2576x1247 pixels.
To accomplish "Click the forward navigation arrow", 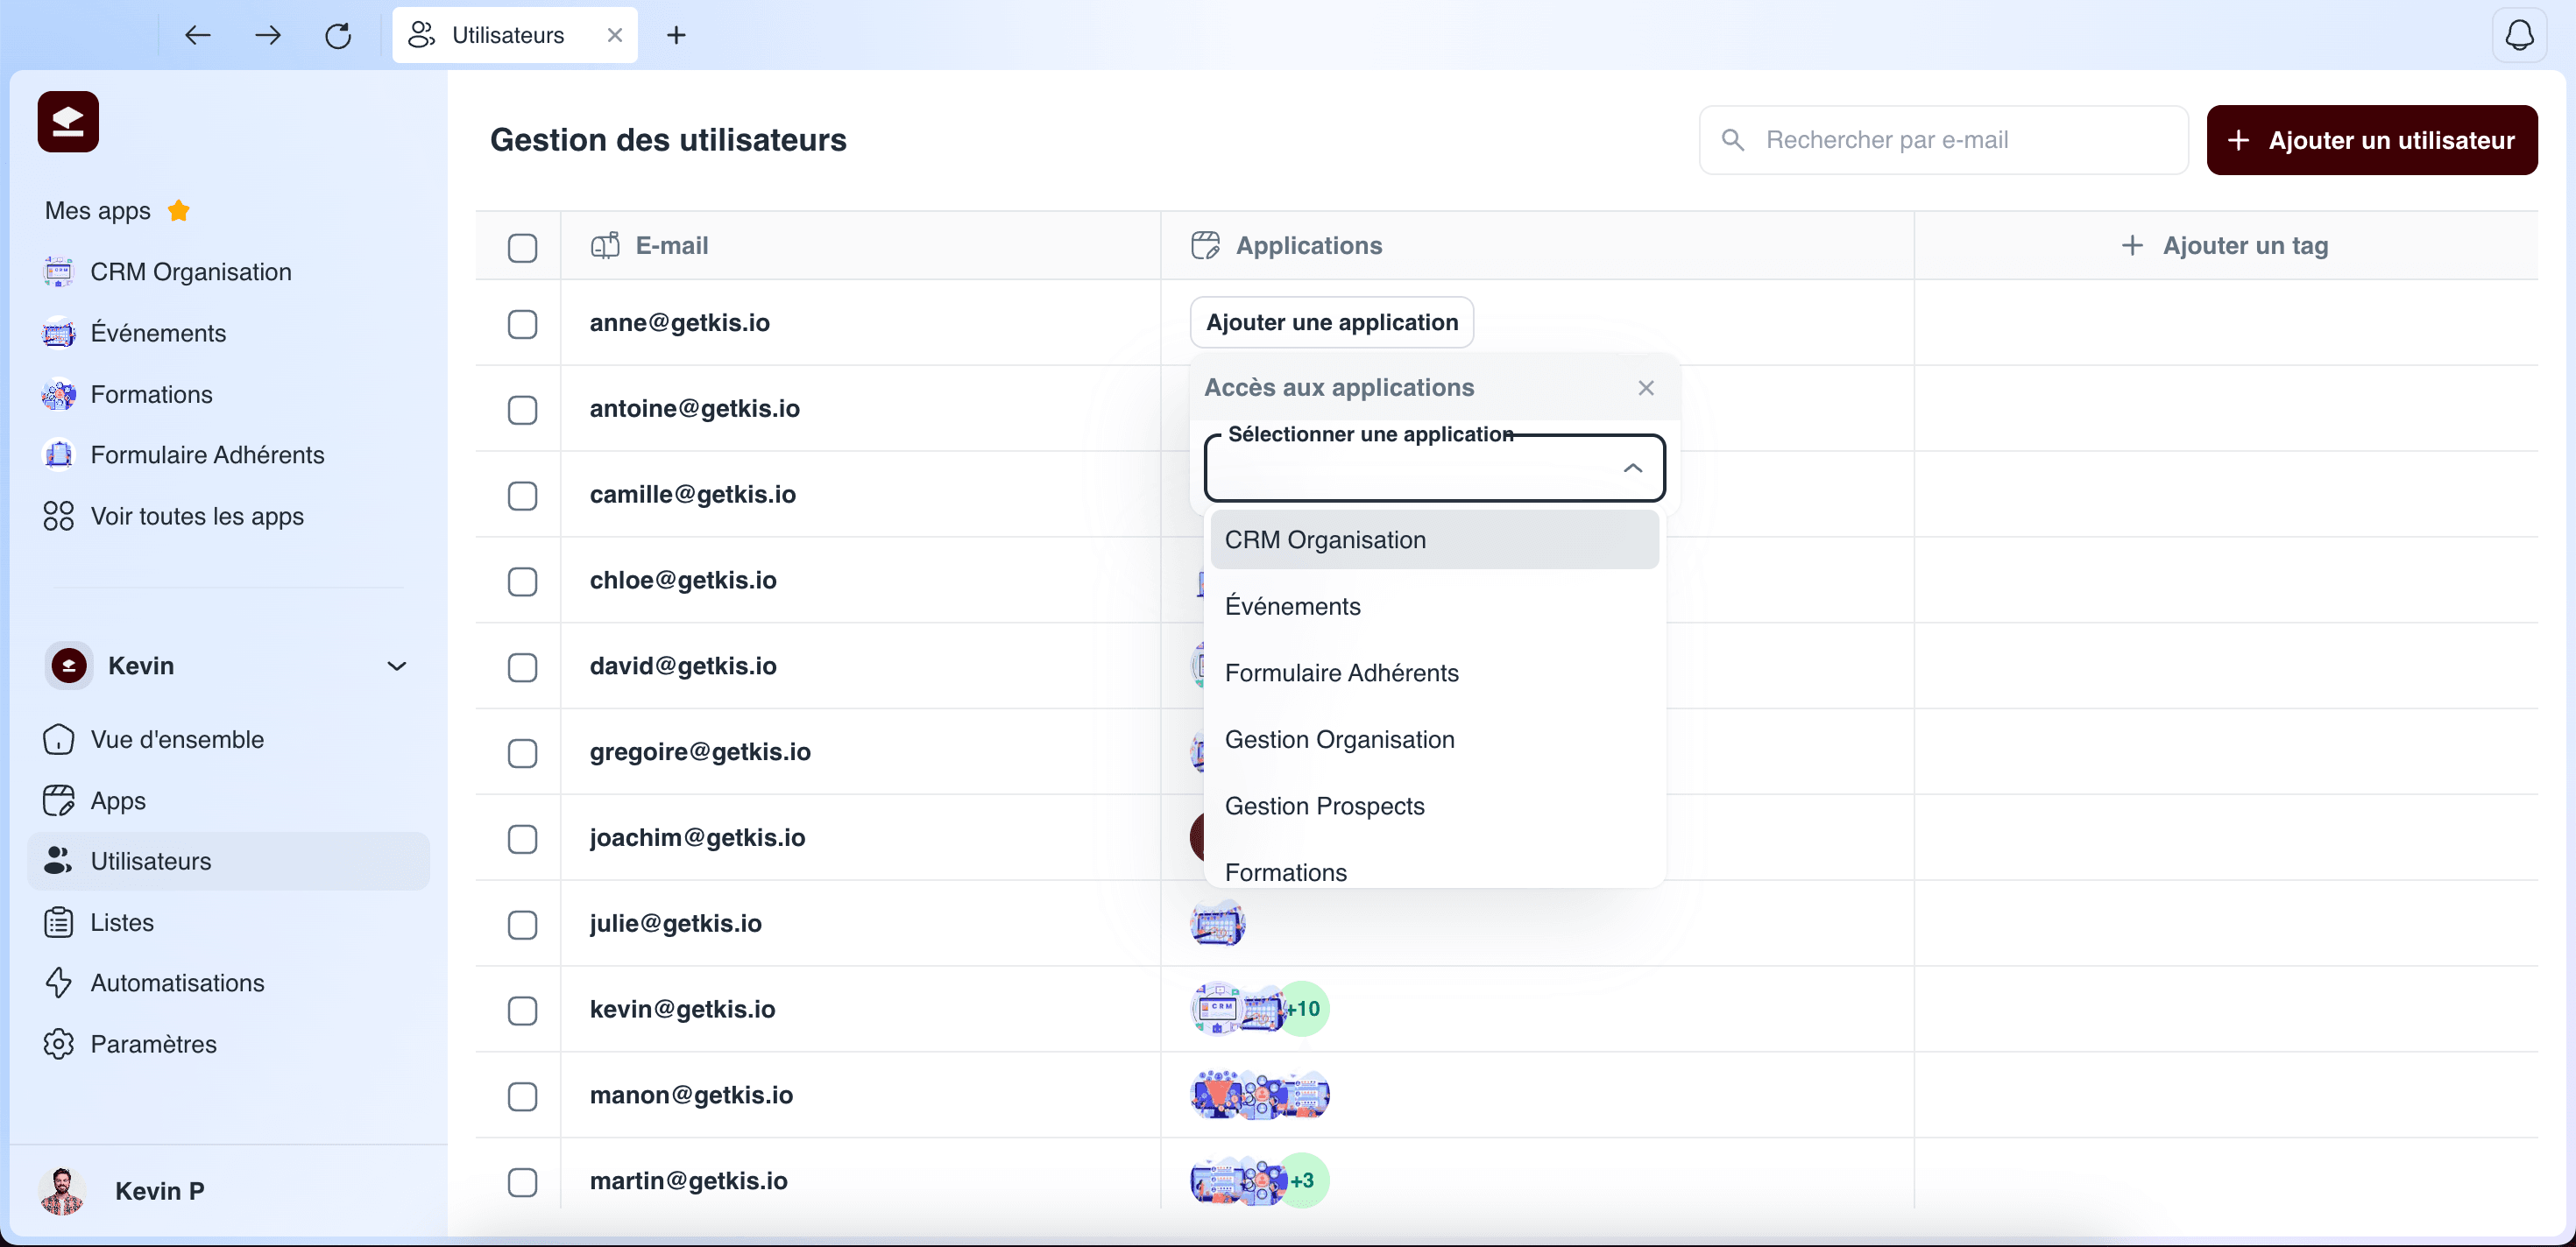I will tap(268, 35).
